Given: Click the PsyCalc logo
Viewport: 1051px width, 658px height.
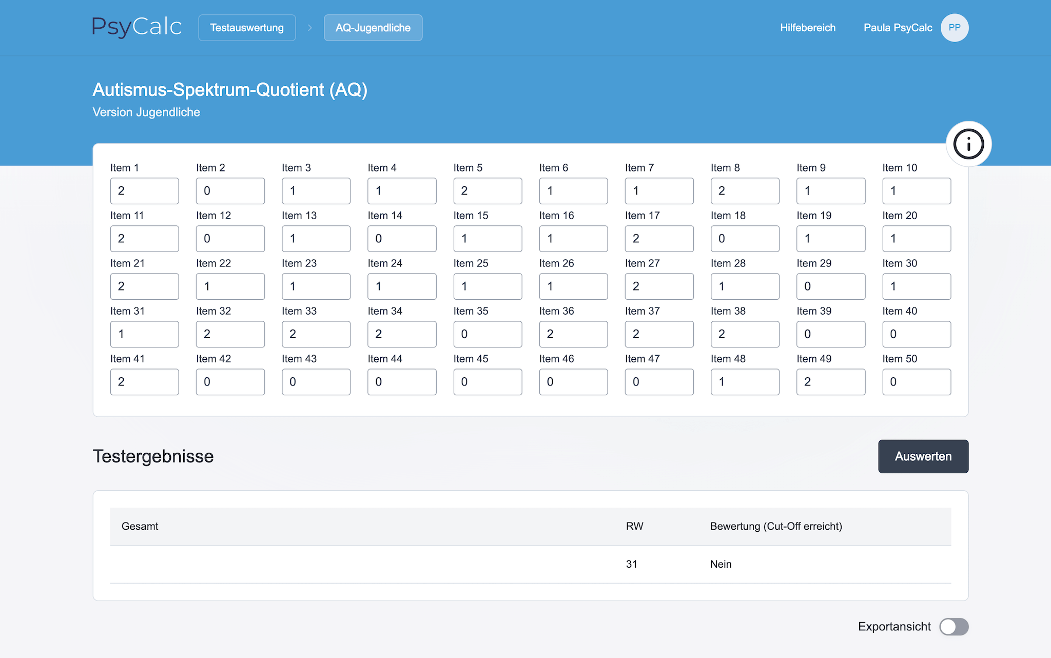Looking at the screenshot, I should pos(137,27).
